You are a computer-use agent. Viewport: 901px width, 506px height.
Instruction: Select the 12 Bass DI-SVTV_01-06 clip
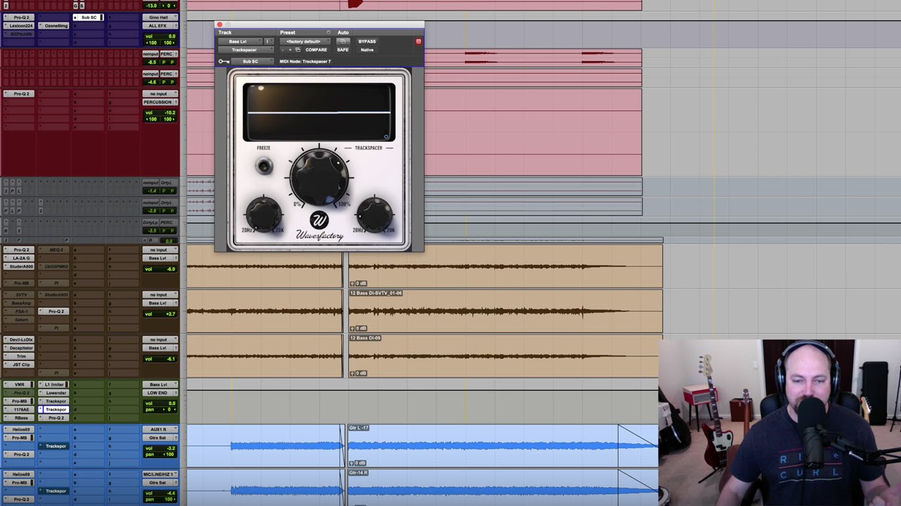pos(505,311)
